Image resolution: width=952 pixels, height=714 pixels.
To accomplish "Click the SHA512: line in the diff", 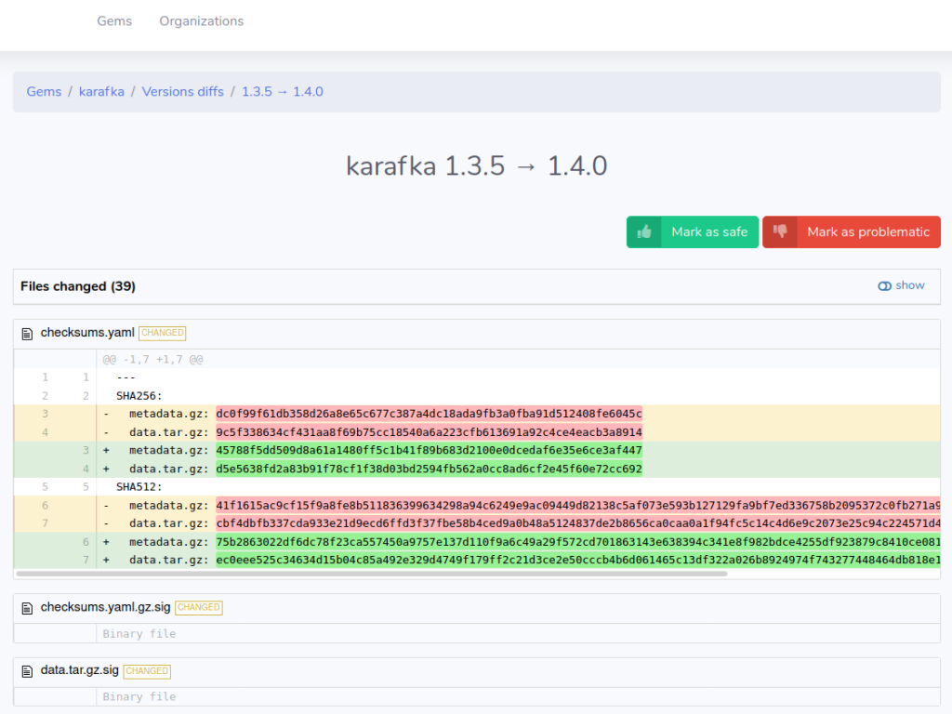I will tap(139, 487).
